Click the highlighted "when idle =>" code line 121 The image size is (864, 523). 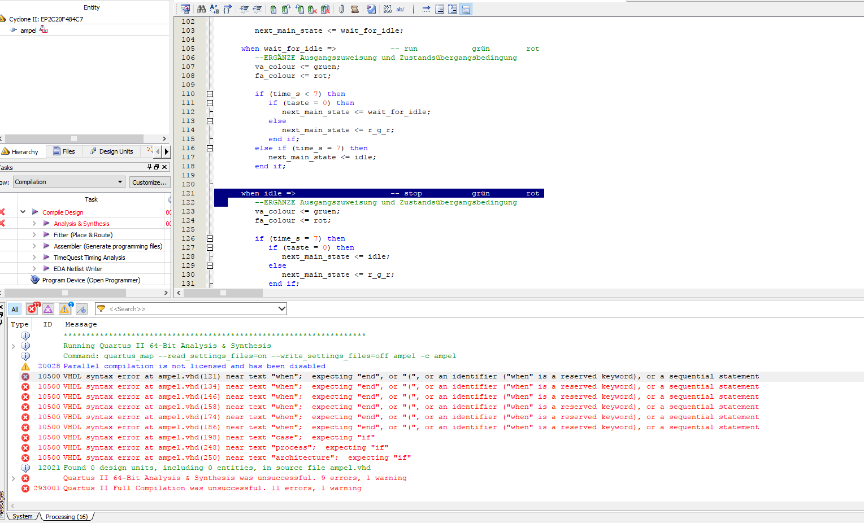click(379, 193)
